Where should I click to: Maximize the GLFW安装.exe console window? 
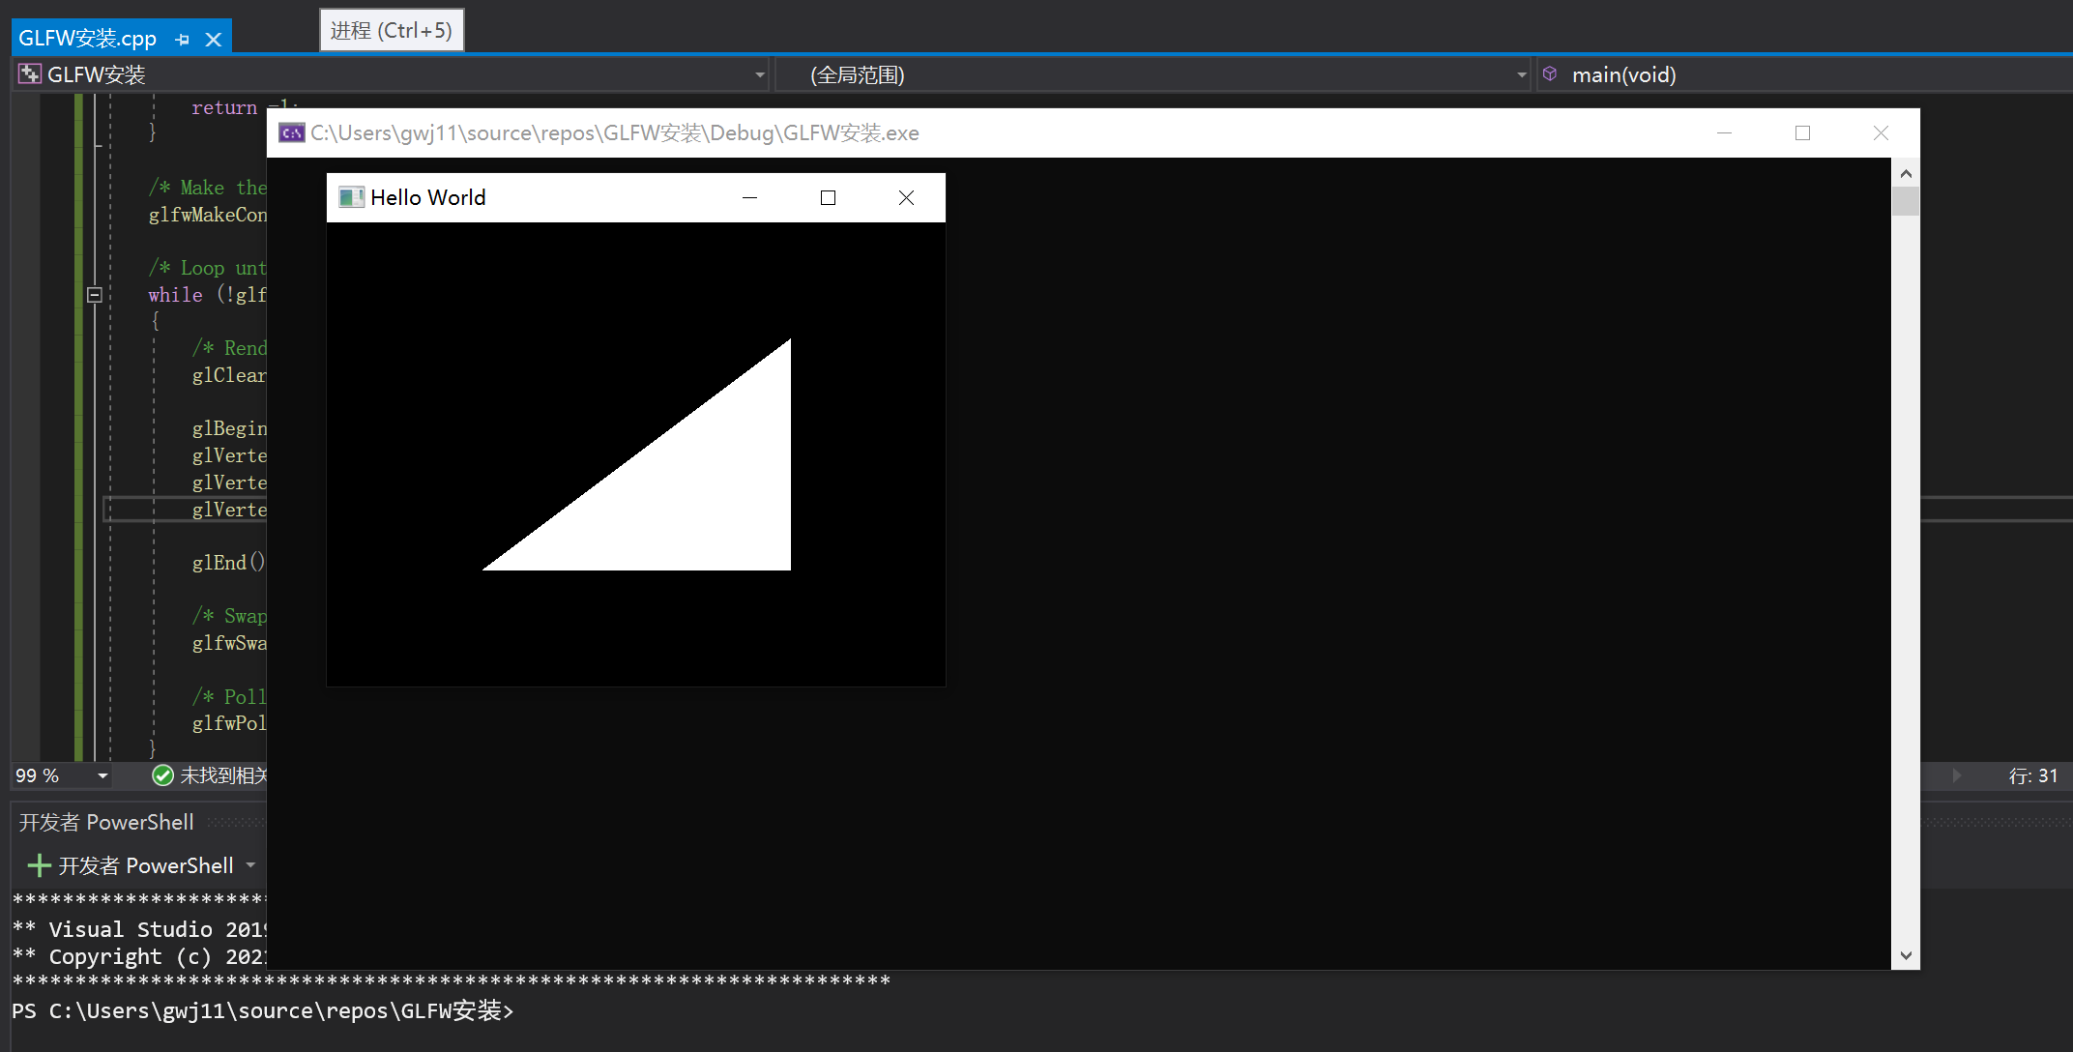tap(1802, 132)
